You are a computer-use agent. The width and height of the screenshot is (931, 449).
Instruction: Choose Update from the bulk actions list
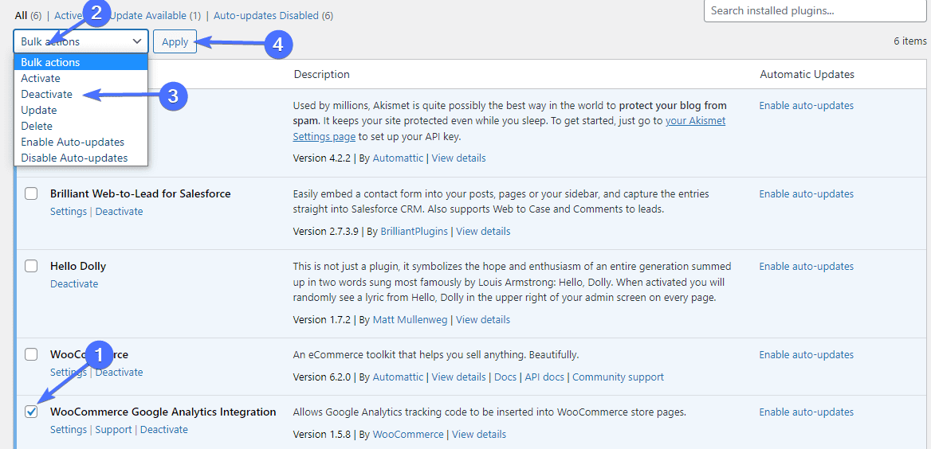[x=81, y=110]
